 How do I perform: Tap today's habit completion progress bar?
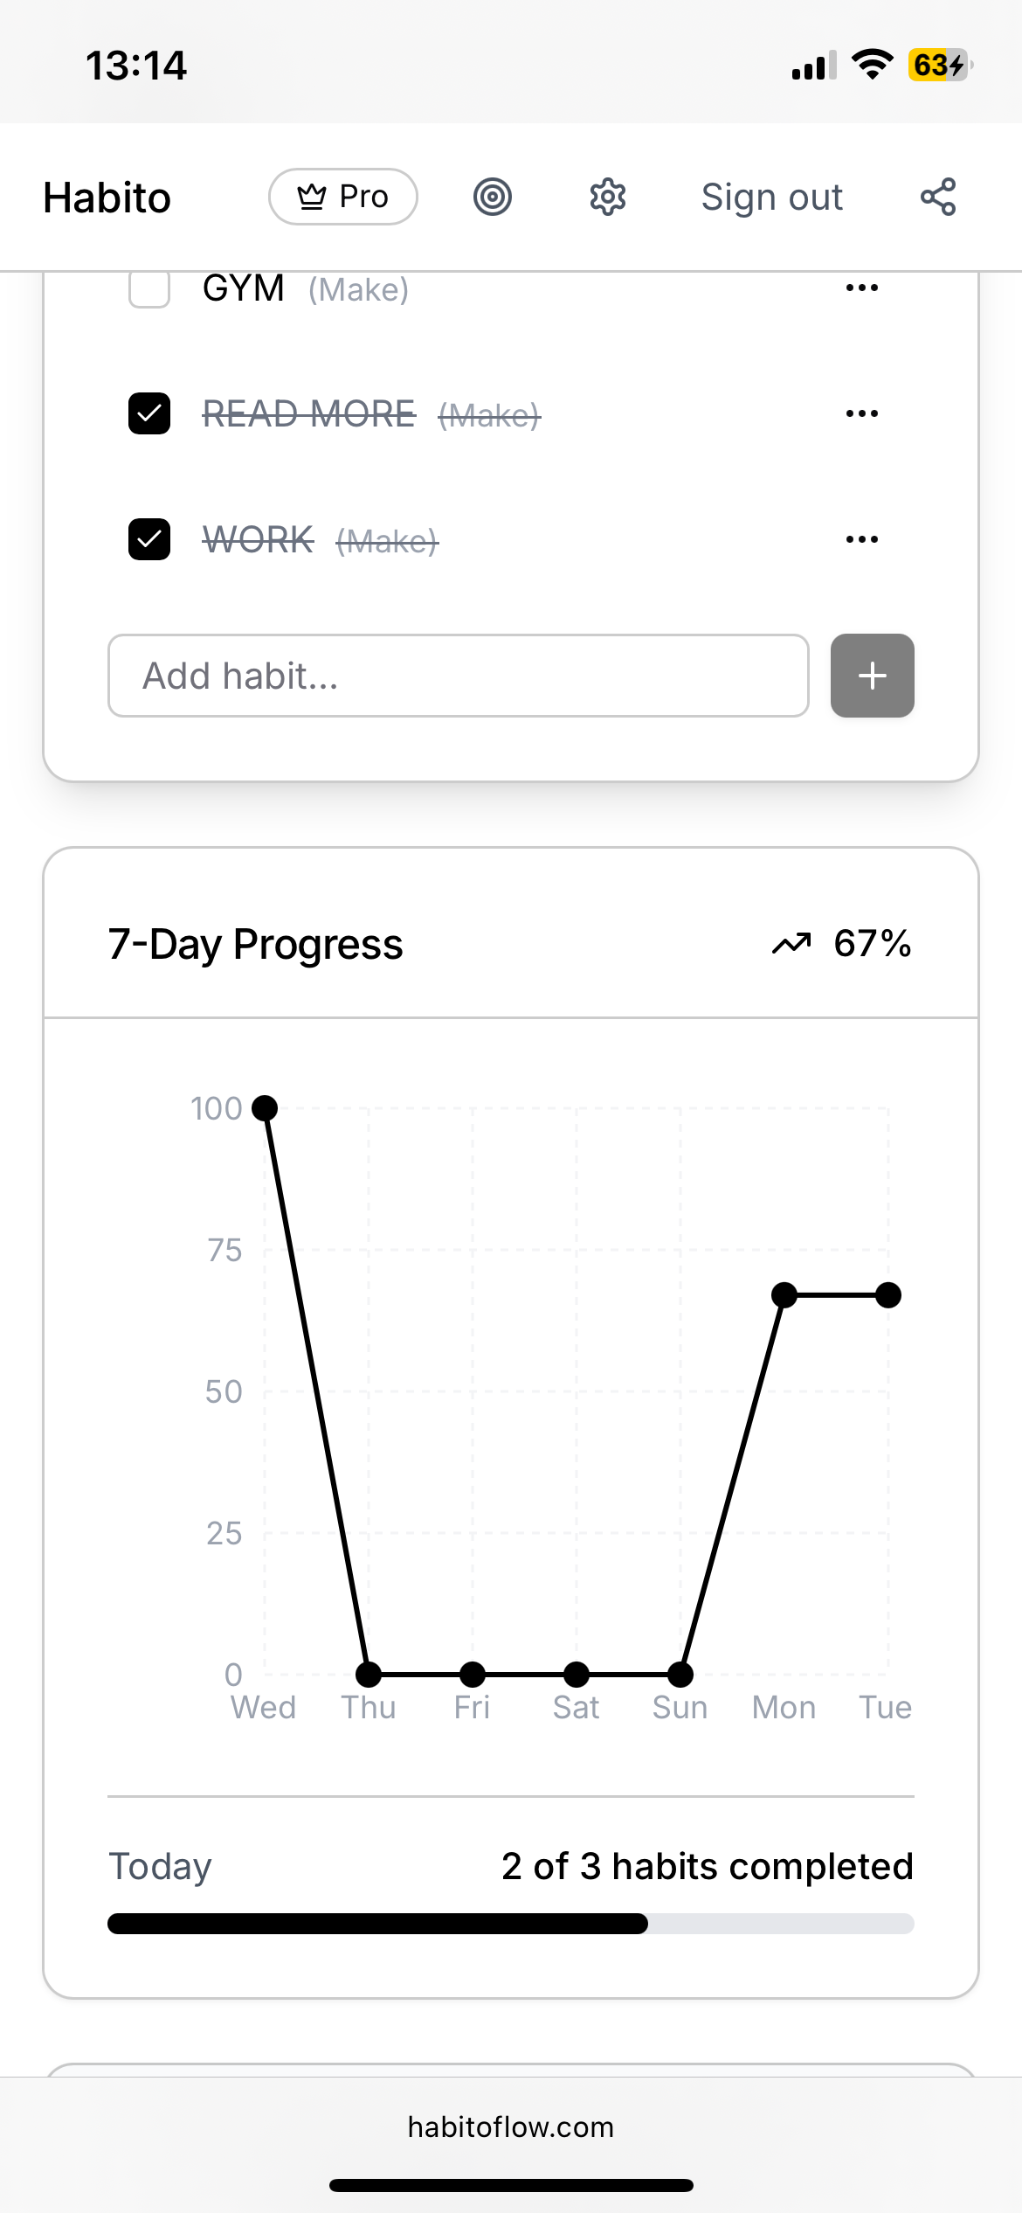(511, 1924)
